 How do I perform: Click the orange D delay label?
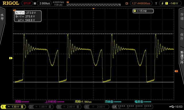click(127, 3)
